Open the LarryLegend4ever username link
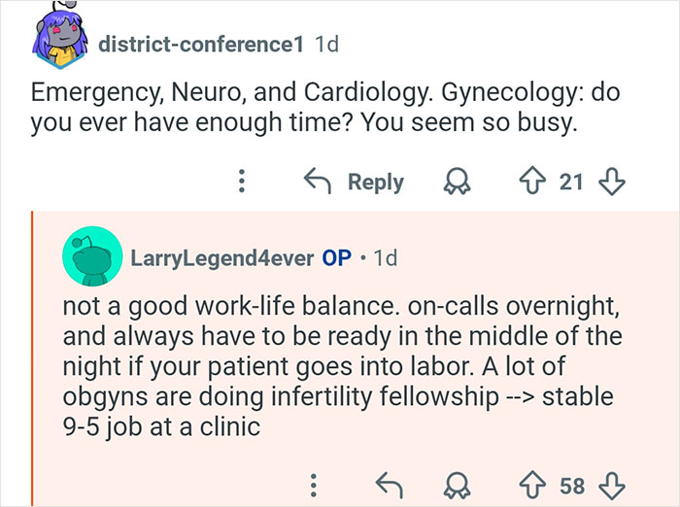 [221, 258]
